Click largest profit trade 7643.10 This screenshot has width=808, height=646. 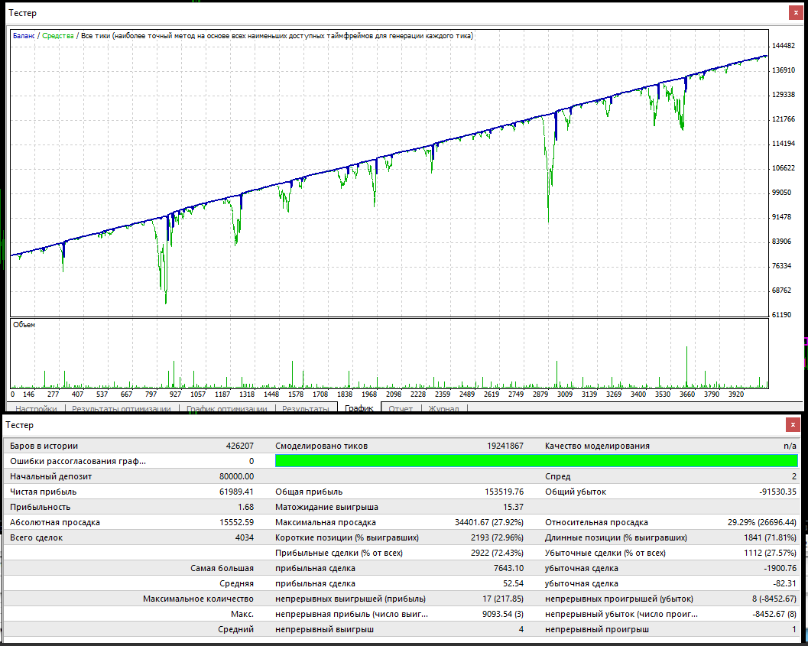point(508,568)
